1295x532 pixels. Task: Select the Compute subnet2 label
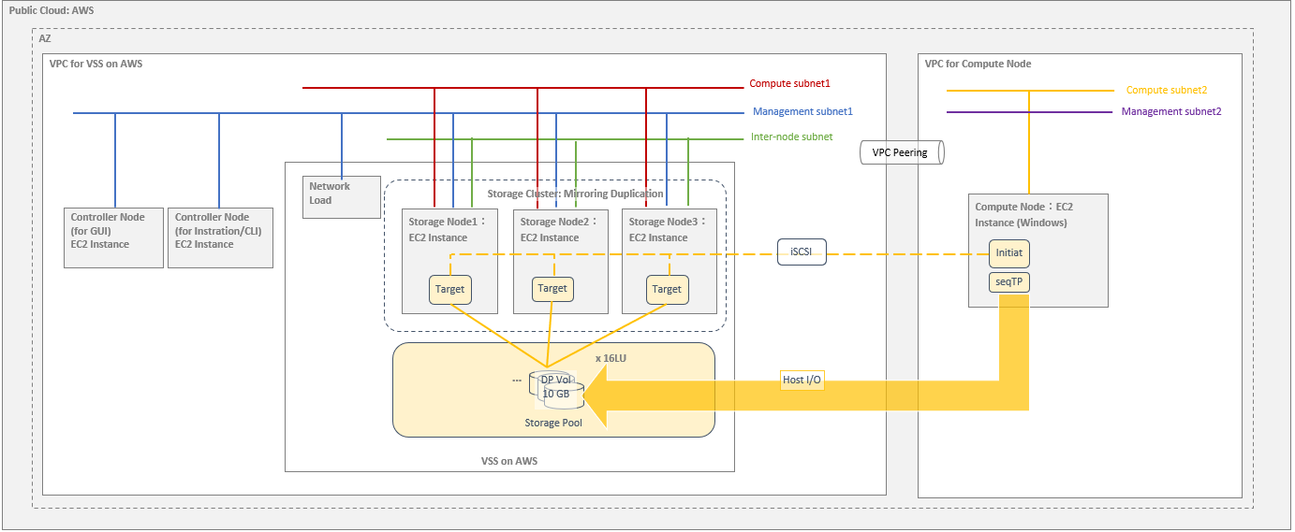[x=1167, y=90]
